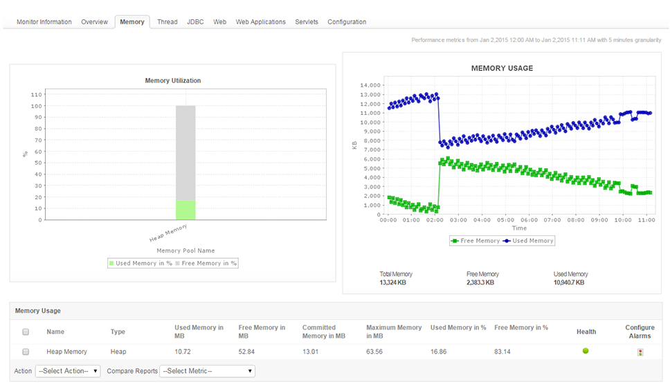Click the Memory Pool Name axis label

pos(185,251)
